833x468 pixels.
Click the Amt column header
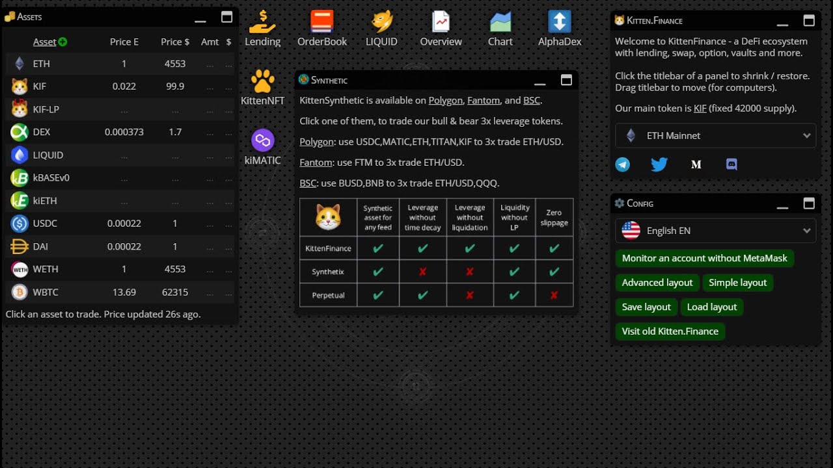pyautogui.click(x=210, y=42)
